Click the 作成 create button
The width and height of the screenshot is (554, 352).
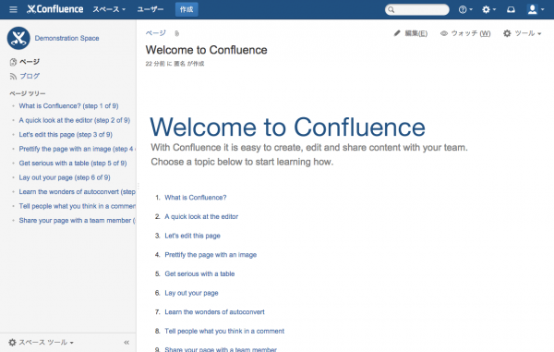coord(187,9)
